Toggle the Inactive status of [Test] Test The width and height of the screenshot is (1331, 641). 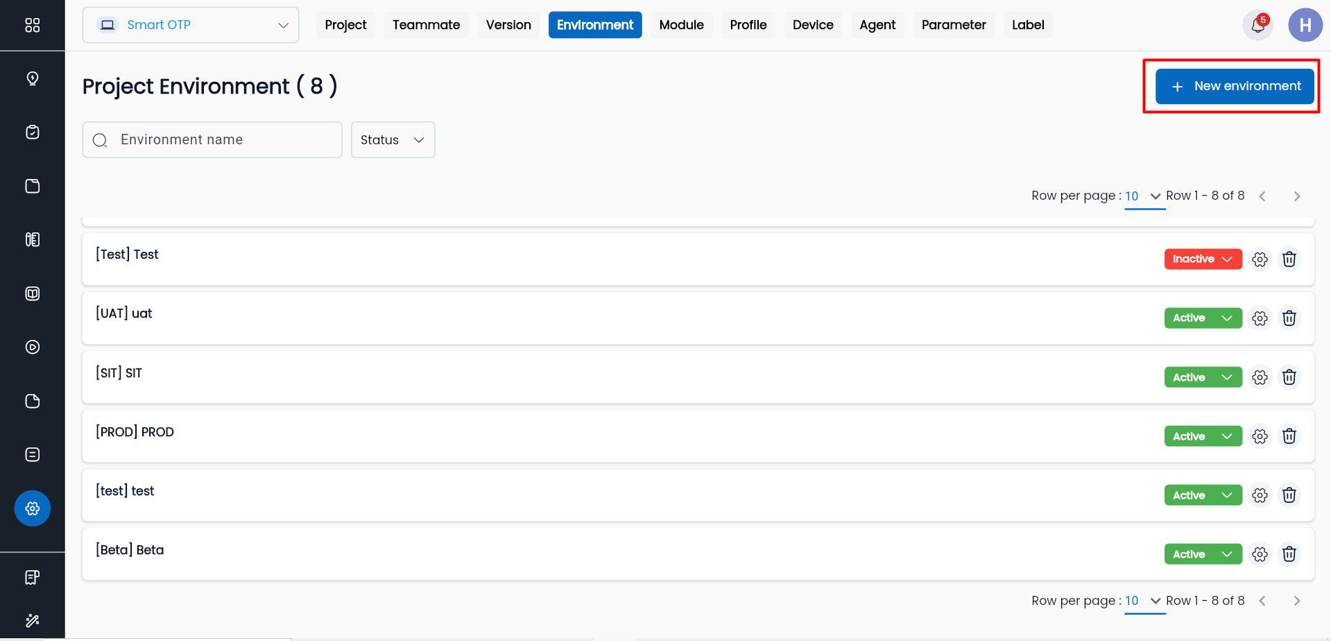coord(1202,259)
